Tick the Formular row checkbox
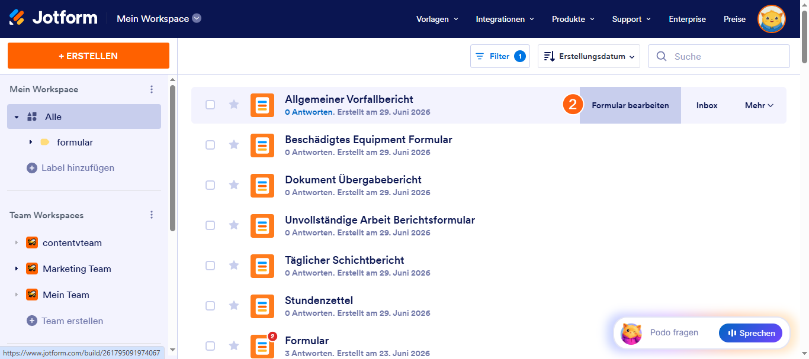The height and width of the screenshot is (359, 809). [x=210, y=346]
